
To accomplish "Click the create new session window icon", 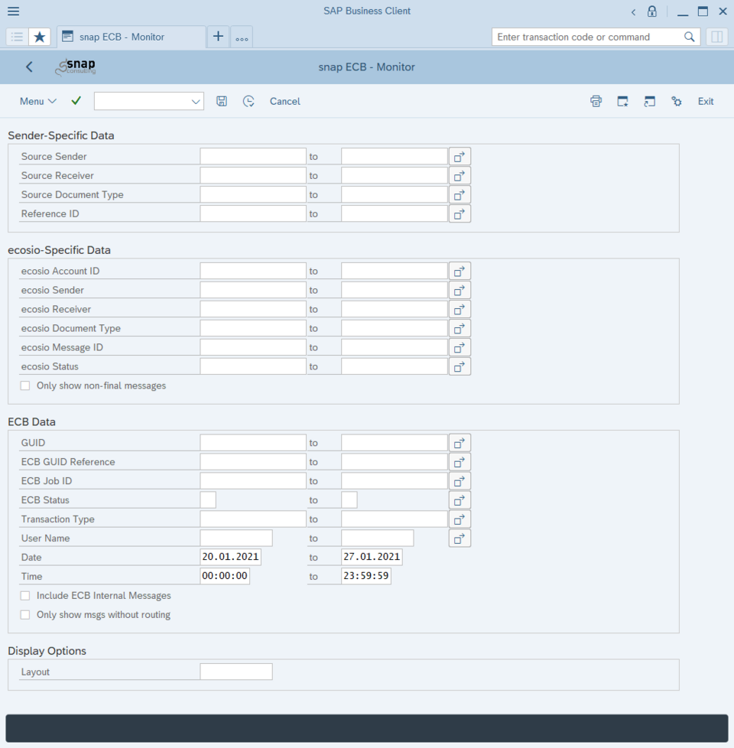I will pyautogui.click(x=622, y=101).
